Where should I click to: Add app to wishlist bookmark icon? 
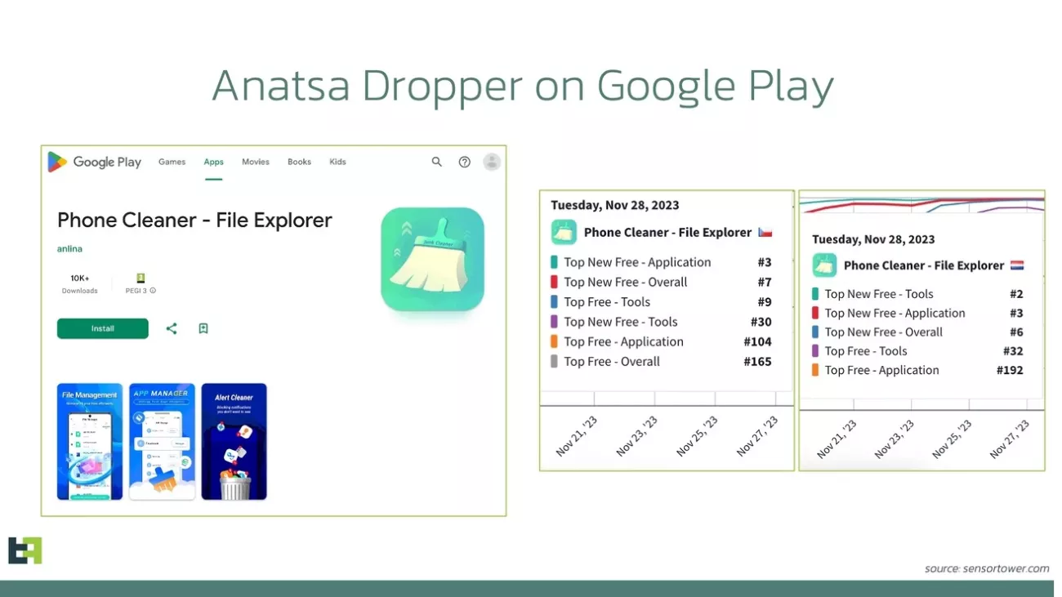pos(203,328)
